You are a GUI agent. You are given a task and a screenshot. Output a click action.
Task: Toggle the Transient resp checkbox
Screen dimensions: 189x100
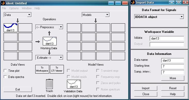(x=98, y=71)
